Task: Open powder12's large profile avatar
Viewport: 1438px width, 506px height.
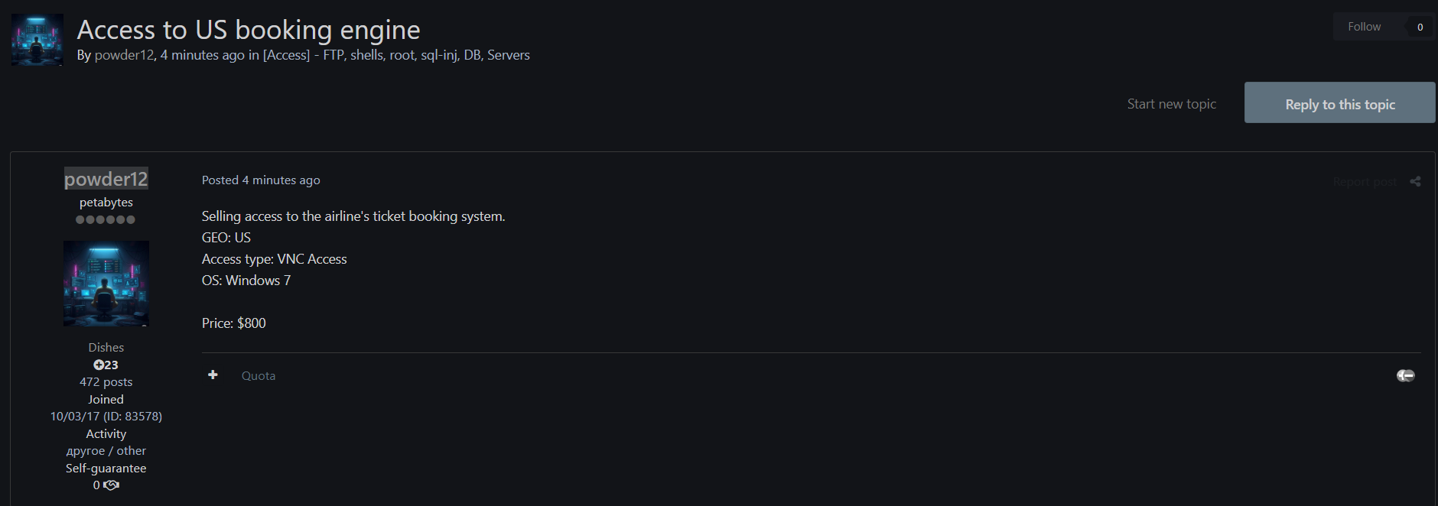Action: 106,284
